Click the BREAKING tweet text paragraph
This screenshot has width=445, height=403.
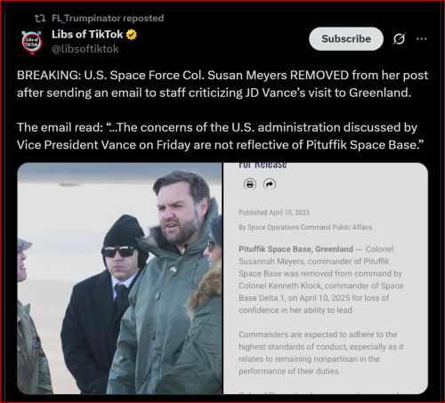[222, 84]
